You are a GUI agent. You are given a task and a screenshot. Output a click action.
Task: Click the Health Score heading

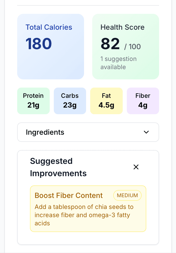122,27
